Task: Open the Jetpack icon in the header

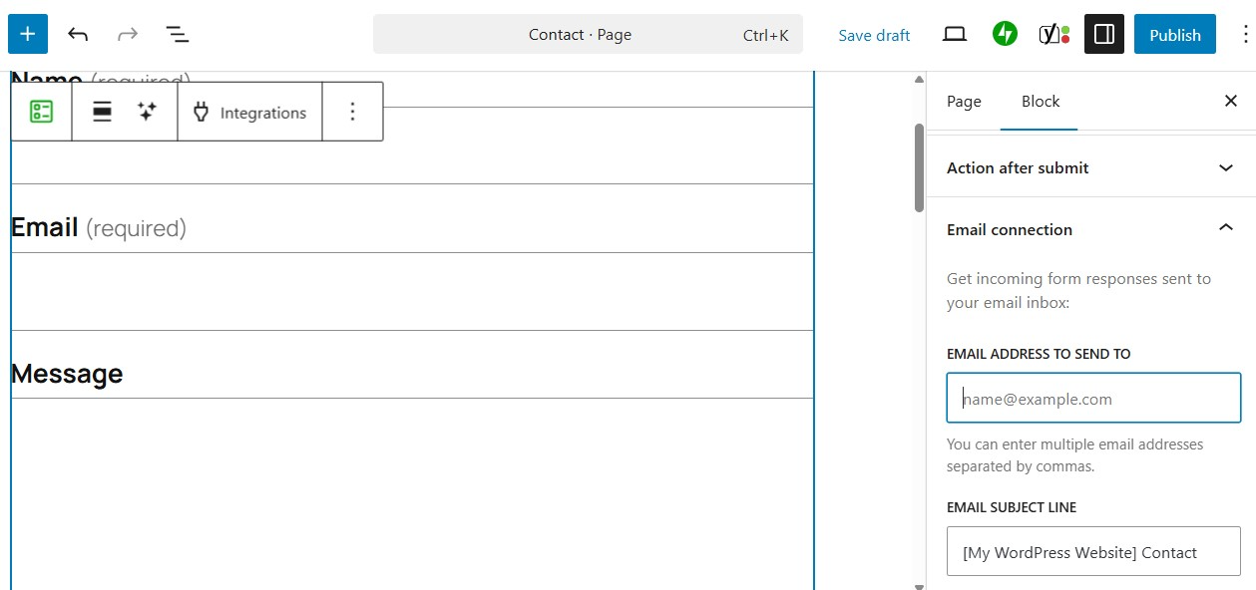Action: click(x=1005, y=33)
